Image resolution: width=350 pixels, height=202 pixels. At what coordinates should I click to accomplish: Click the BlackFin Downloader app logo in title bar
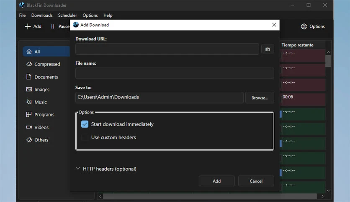[22, 5]
